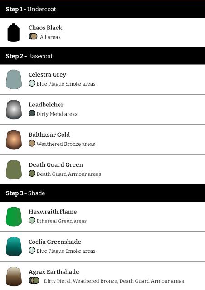
Task: Open the Hexwraith Flame paint title
Action: 53,212
